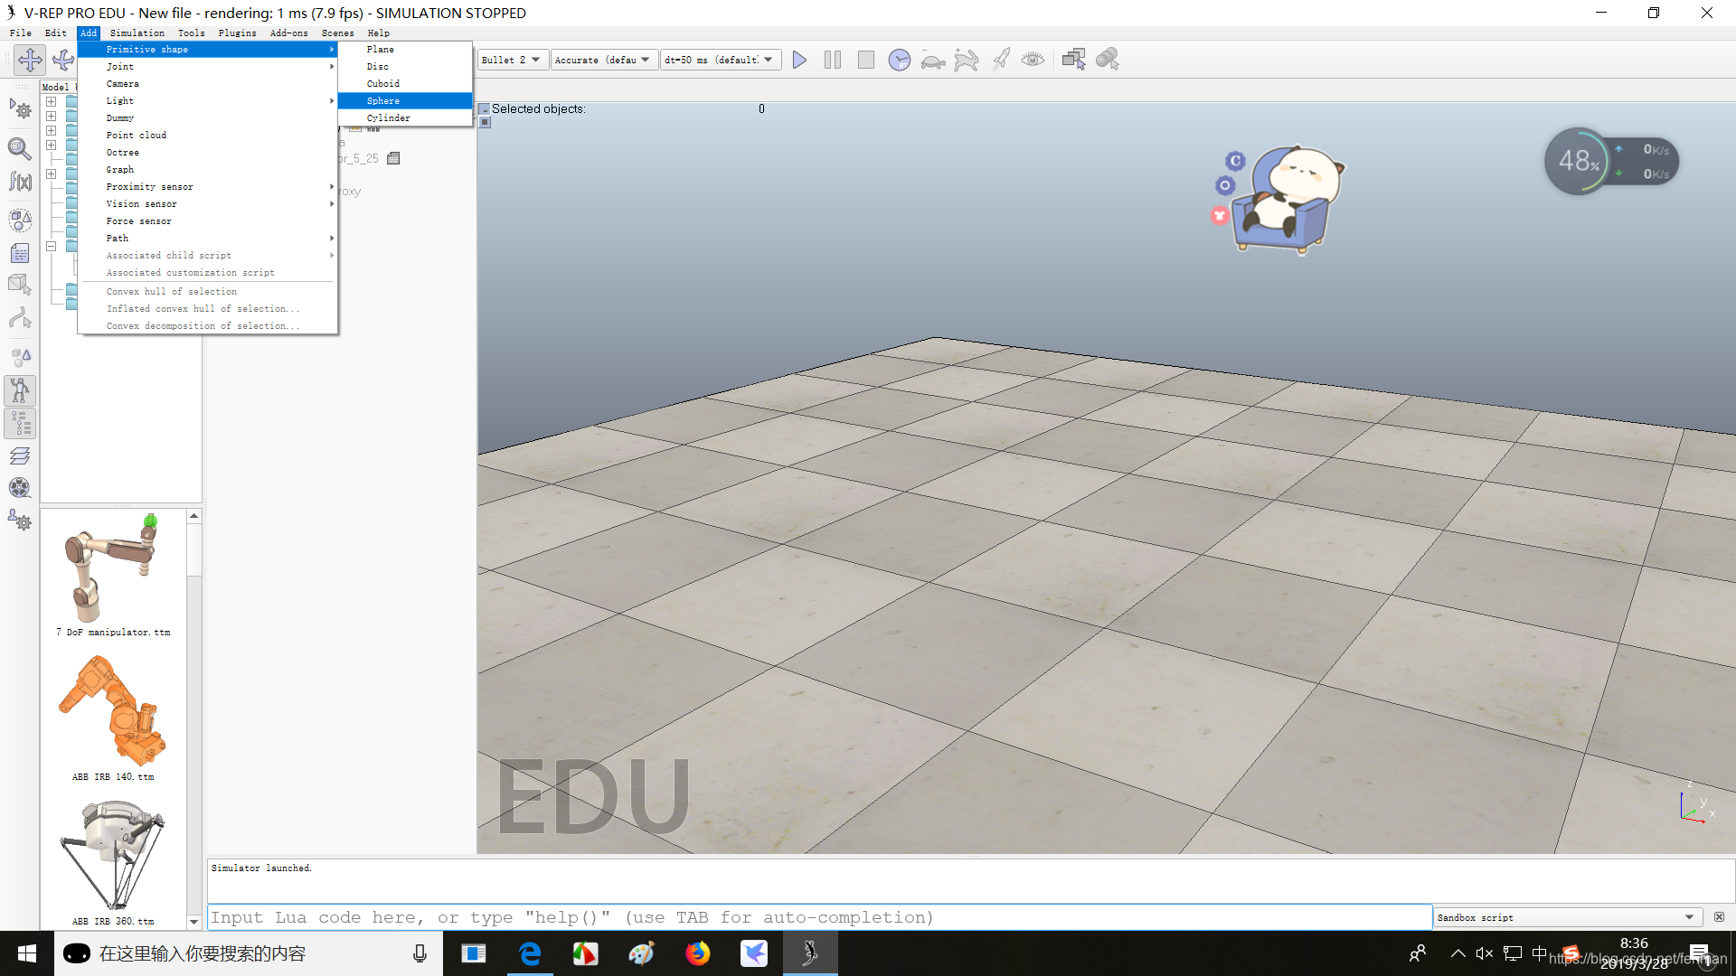
Task: Scroll down the model browser panel
Action: pos(193,921)
